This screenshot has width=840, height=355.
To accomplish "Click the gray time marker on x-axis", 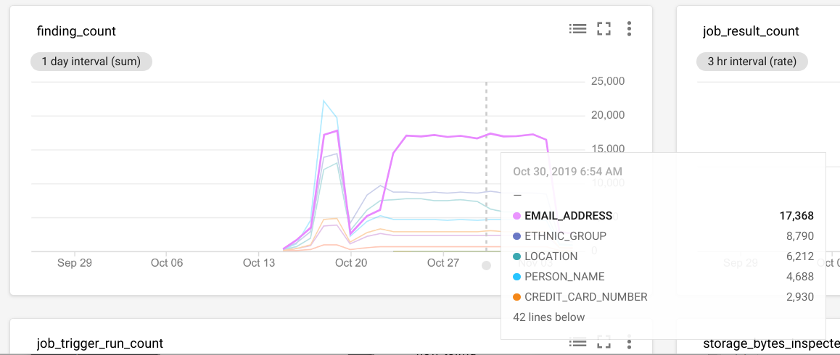I will [486, 265].
